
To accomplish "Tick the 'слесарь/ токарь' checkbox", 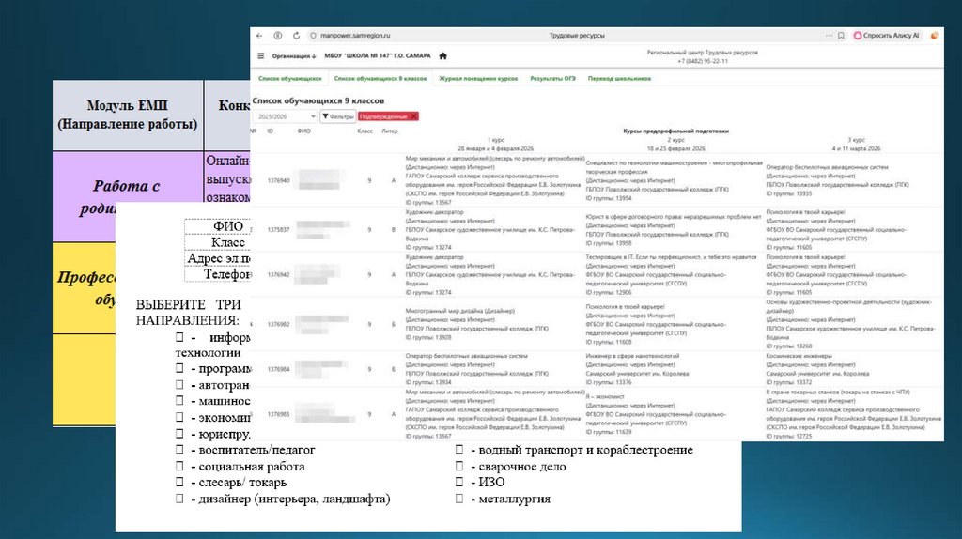I will pyautogui.click(x=179, y=482).
